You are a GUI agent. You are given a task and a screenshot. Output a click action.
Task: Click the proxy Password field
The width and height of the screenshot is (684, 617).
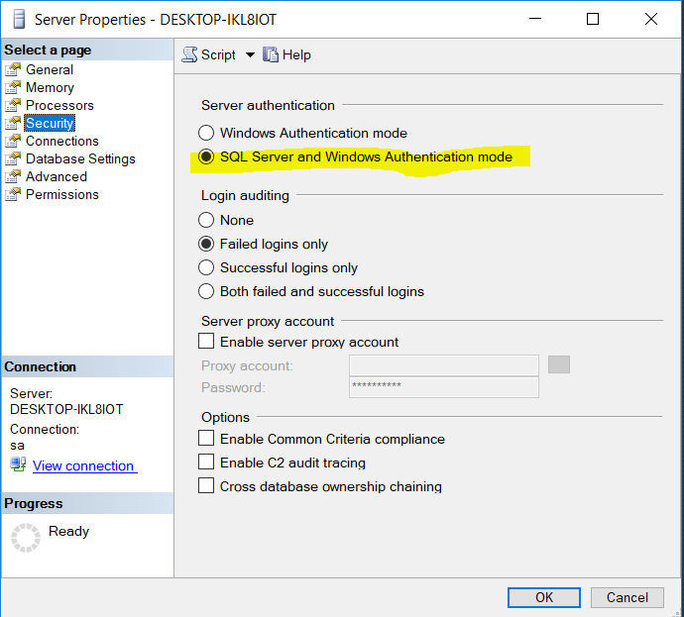tap(444, 387)
